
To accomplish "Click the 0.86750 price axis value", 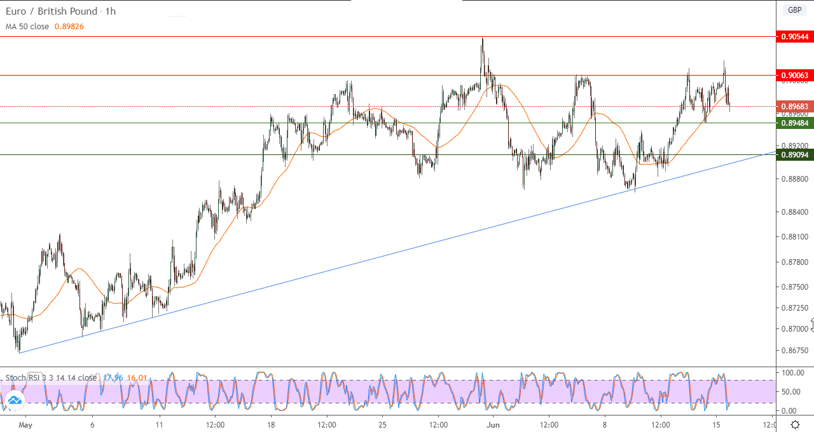I will [795, 351].
